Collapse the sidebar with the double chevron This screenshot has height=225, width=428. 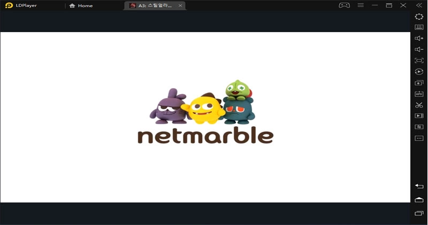419,5
